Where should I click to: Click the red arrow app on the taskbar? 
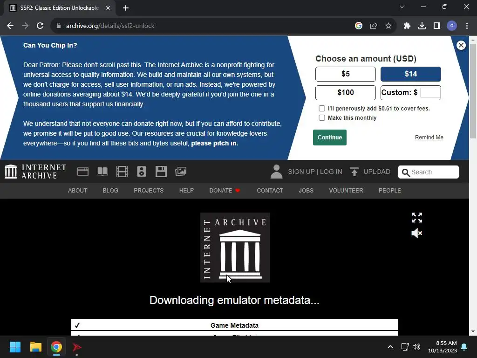(77, 347)
